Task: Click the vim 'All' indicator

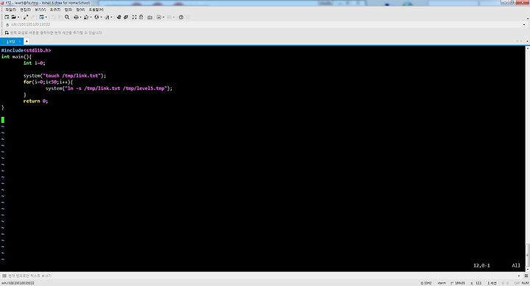Action: [516, 265]
